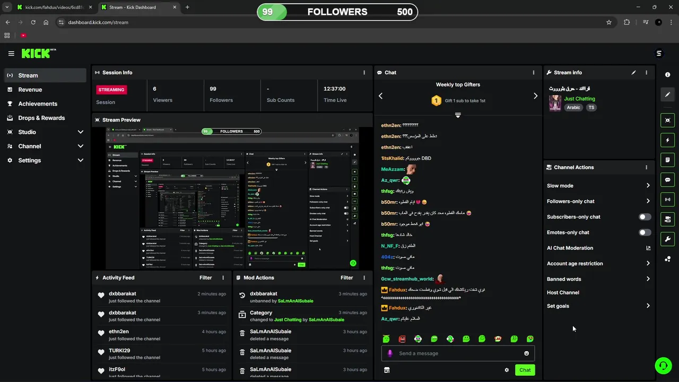Click the chat bubble sidebar icon
The image size is (679, 382).
tap(667, 180)
